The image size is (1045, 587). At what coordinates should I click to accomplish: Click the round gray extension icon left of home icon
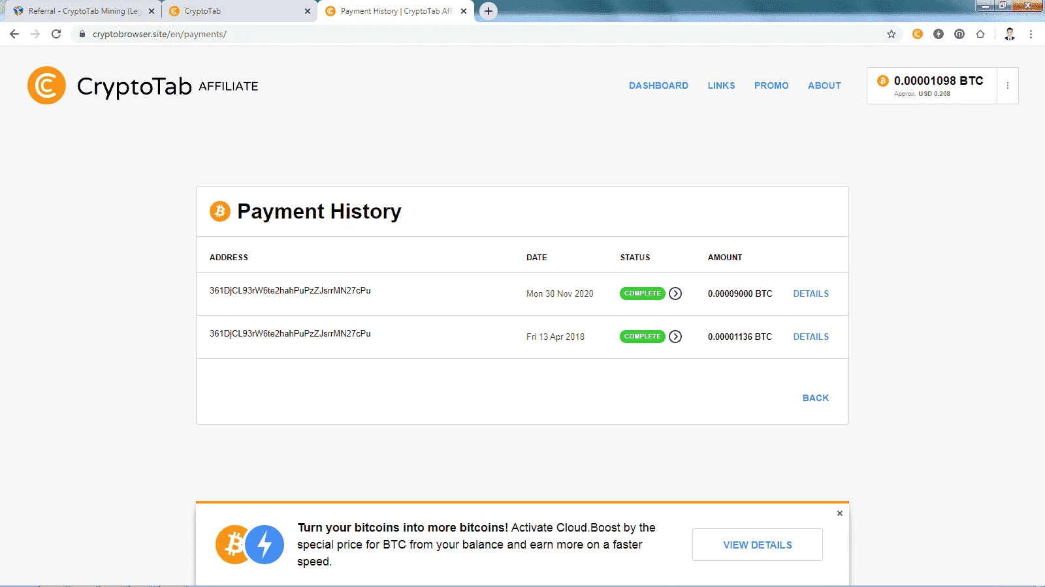pos(959,34)
